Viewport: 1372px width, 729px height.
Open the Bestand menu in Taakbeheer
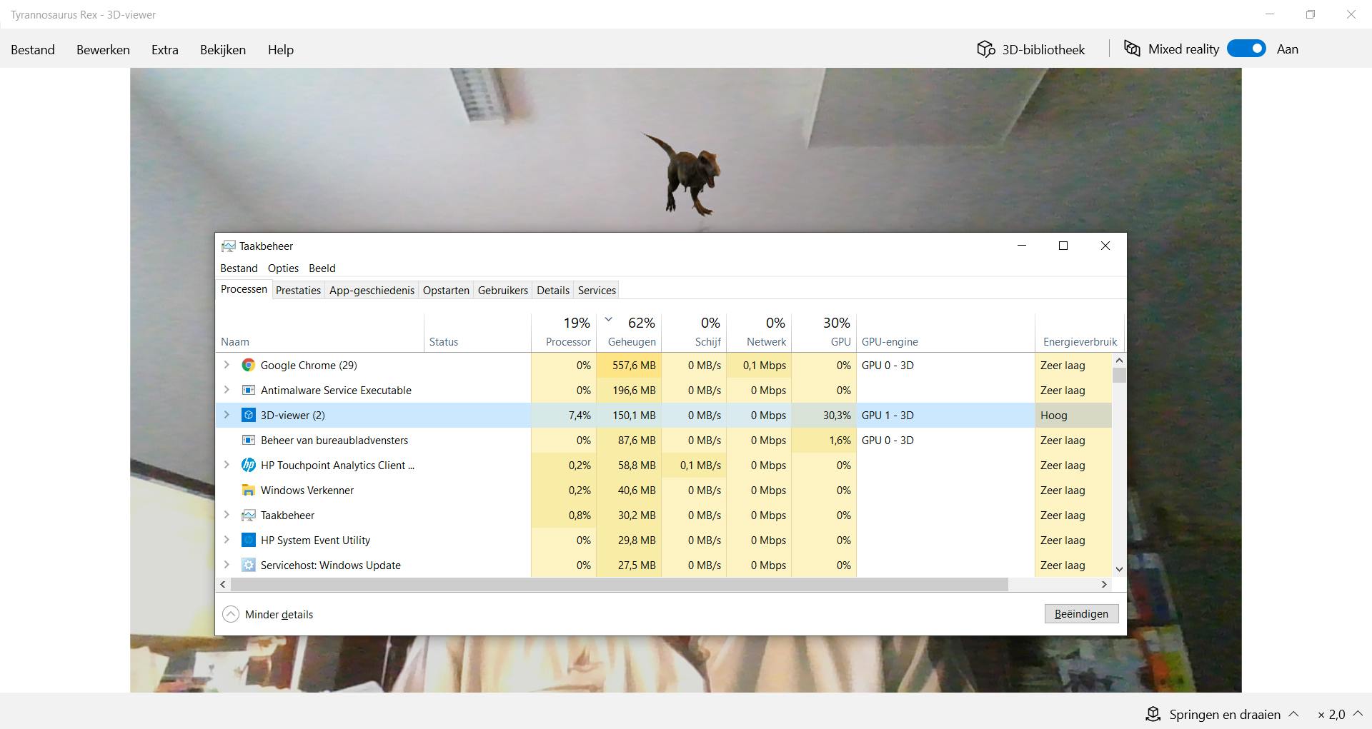pos(239,268)
